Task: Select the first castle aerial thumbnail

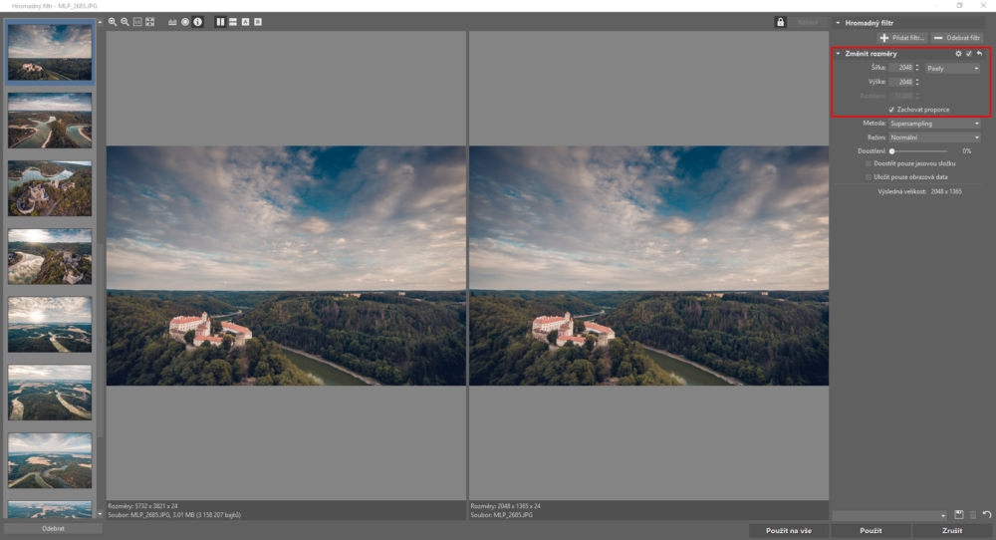Action: (x=50, y=52)
